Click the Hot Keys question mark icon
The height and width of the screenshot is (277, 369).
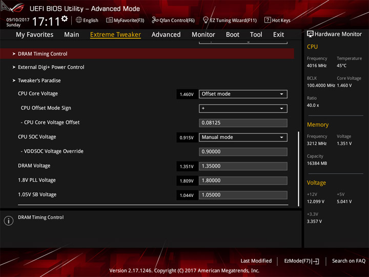[268, 20]
